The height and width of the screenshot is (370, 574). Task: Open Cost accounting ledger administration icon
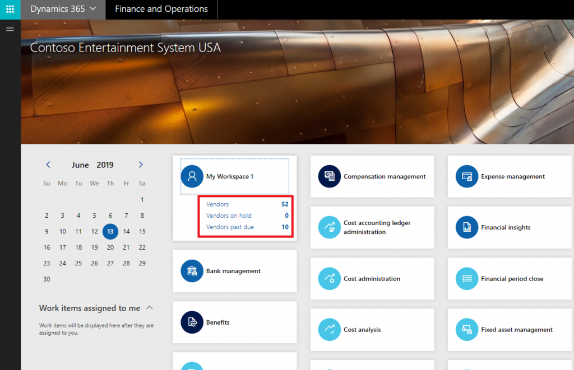[x=330, y=227]
